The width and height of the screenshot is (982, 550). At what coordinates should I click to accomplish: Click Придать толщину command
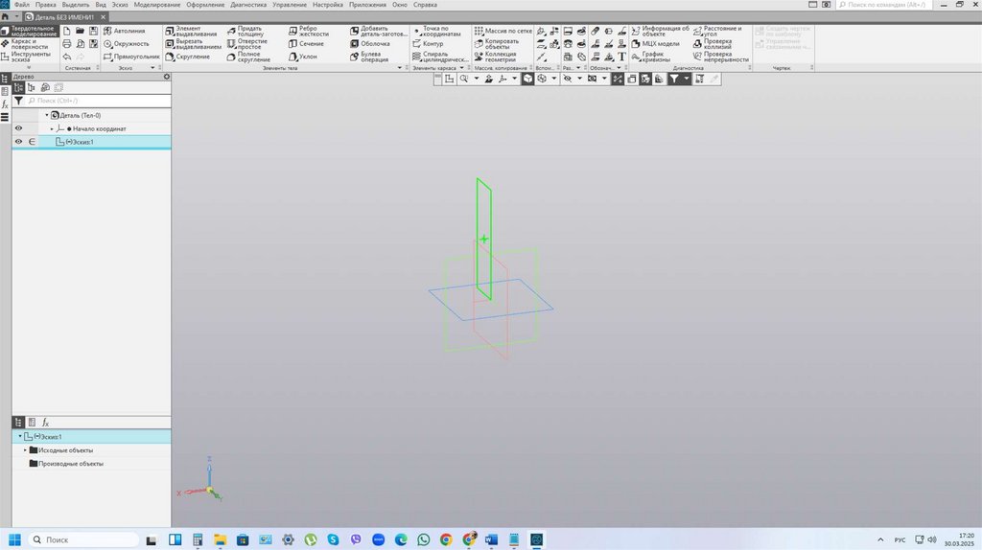click(245, 31)
